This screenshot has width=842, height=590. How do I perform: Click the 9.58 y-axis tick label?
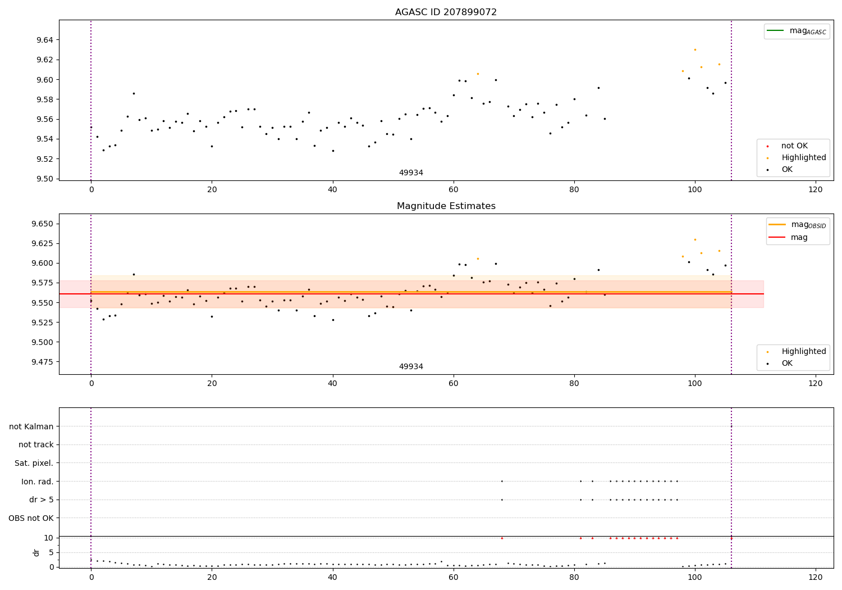coord(45,99)
